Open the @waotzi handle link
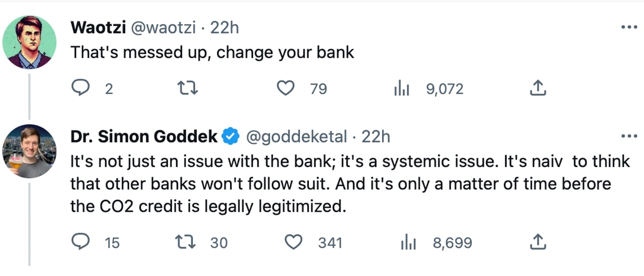 [164, 28]
